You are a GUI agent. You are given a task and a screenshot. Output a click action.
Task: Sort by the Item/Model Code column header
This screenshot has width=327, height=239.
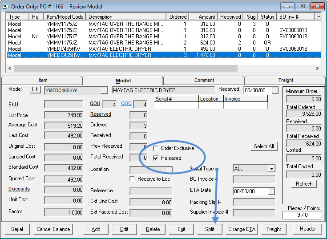coord(65,16)
